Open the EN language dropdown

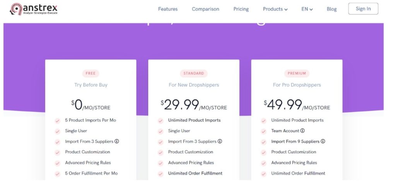coord(307,9)
